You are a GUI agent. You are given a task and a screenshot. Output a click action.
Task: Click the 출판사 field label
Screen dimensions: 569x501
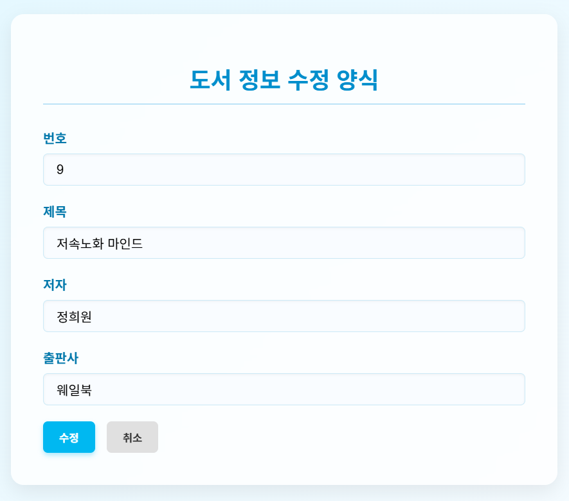click(60, 358)
